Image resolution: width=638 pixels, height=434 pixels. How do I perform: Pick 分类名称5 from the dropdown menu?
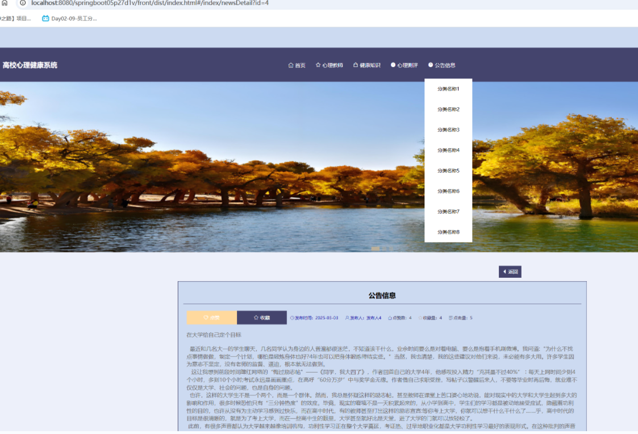[448, 171]
